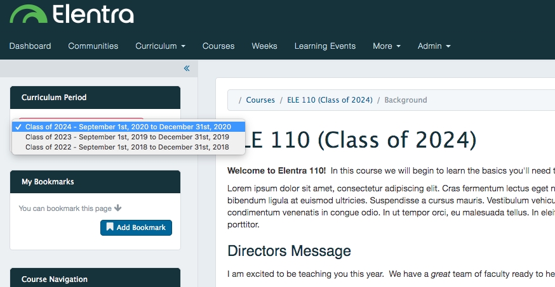
Task: Pick Class of 2022 curriculum period option
Action: [x=127, y=147]
